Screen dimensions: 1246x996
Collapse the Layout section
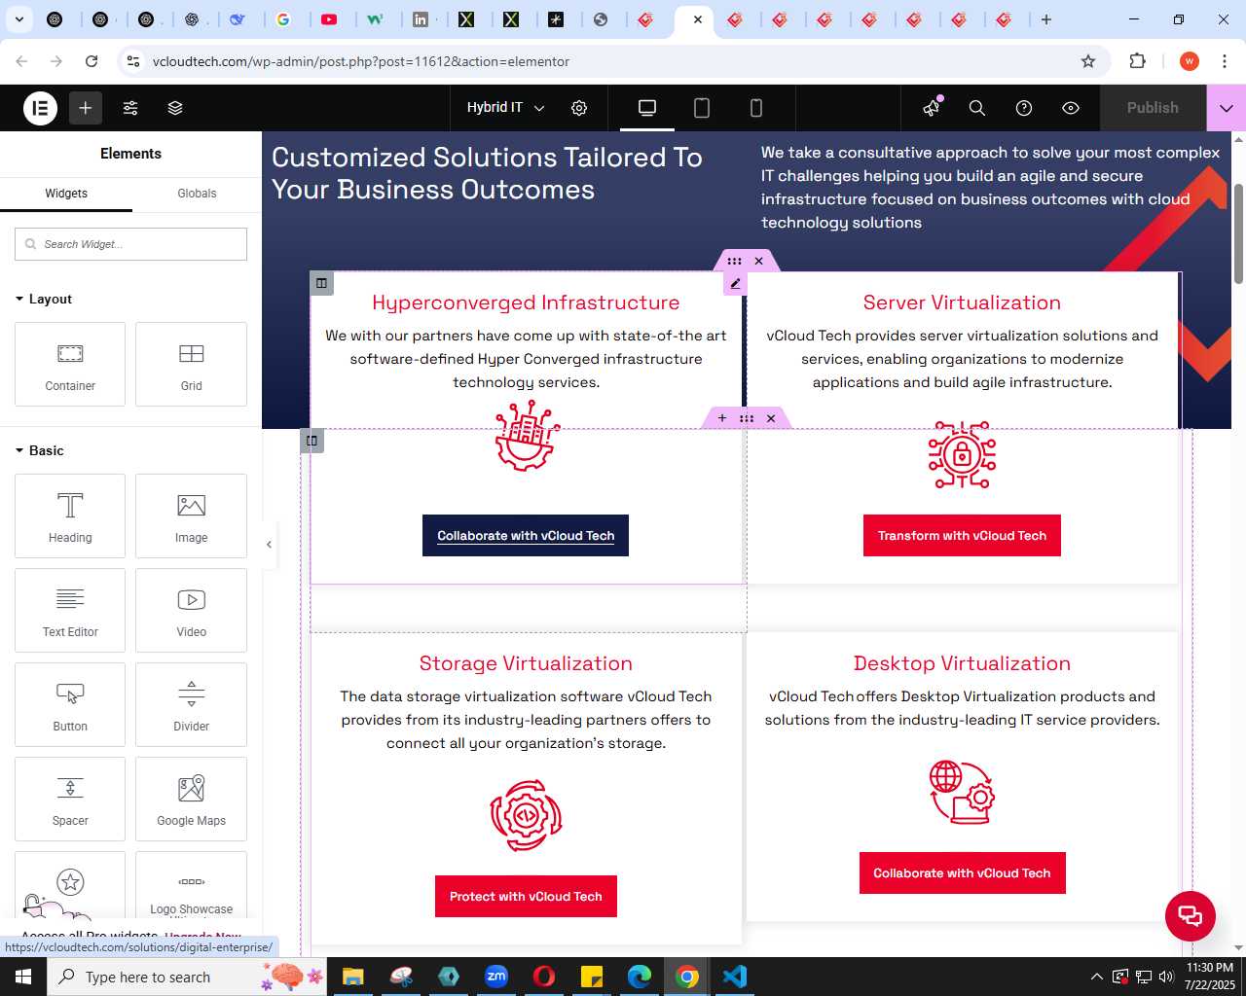coord(44,299)
